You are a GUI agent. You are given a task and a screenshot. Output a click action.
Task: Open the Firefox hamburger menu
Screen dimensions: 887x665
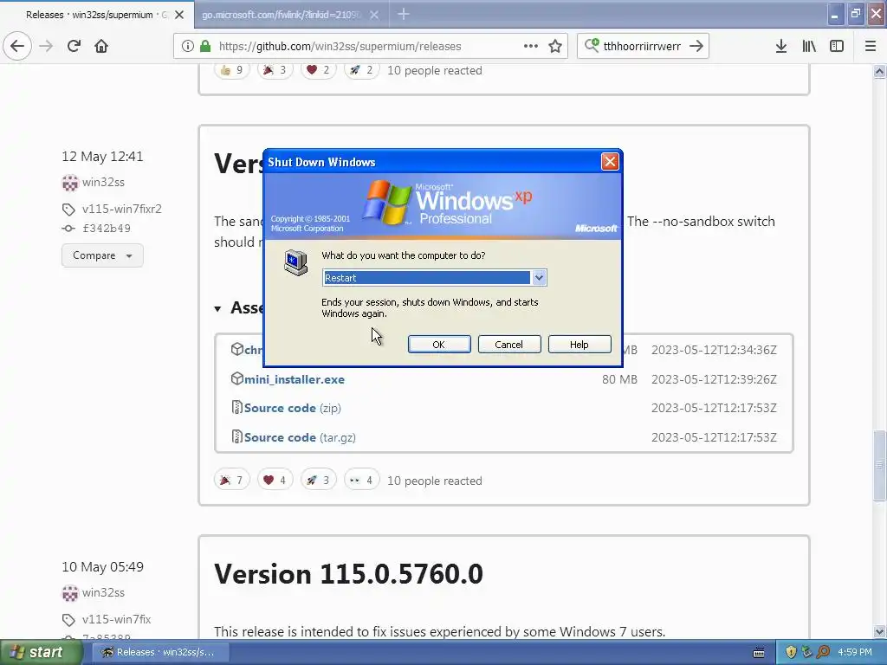pyautogui.click(x=870, y=46)
